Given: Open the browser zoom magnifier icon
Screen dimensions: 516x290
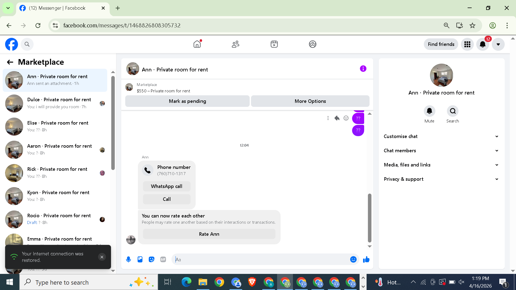Looking at the screenshot, I should click(447, 26).
